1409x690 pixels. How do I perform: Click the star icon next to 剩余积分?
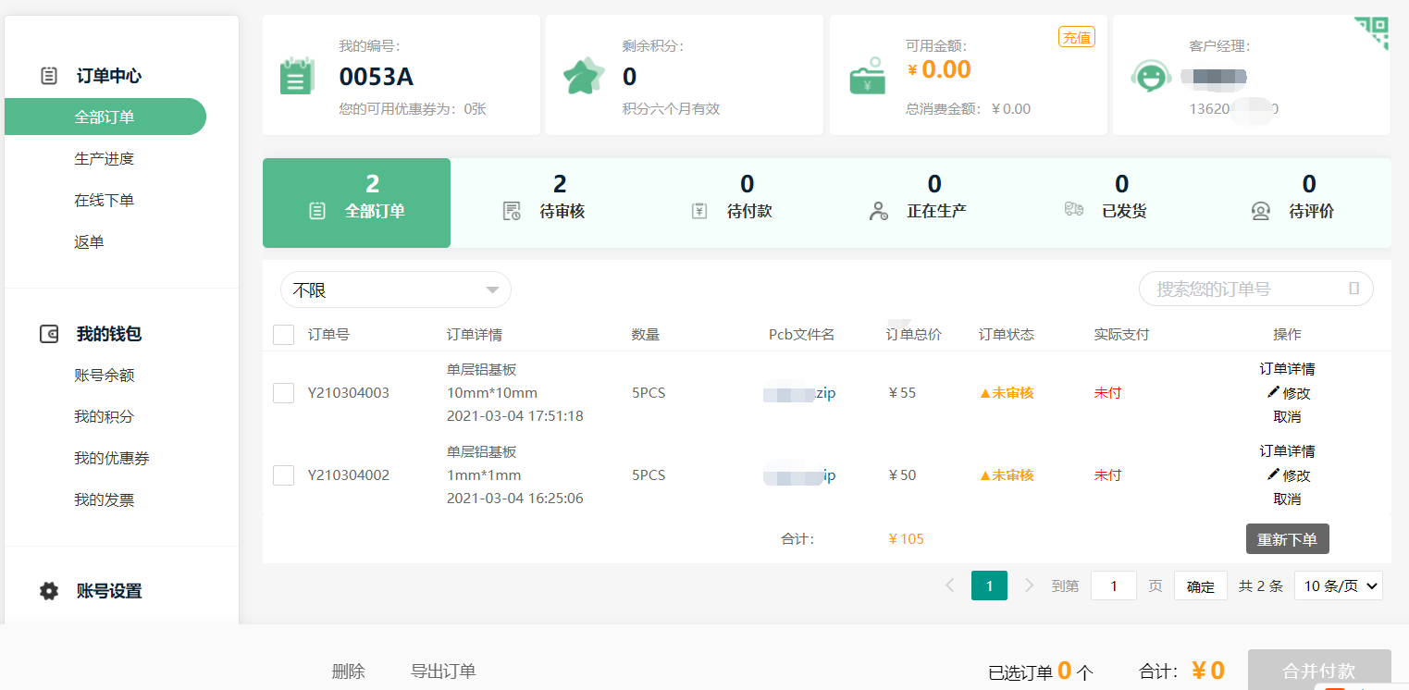[x=584, y=75]
